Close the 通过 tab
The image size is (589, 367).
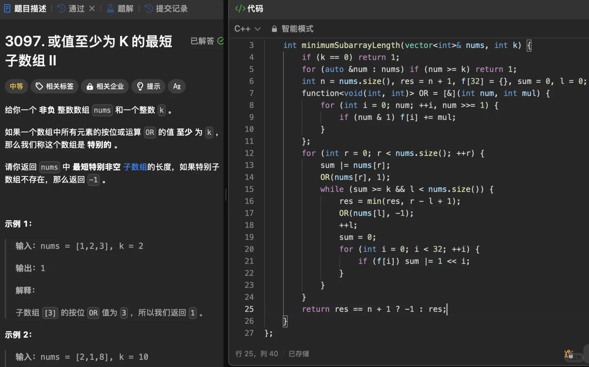92,8
